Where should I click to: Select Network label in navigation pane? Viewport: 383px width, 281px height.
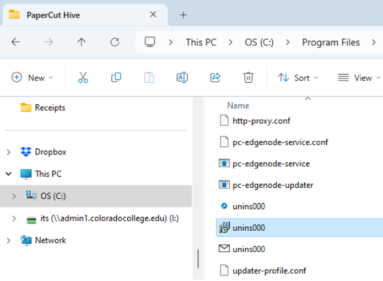(51, 240)
